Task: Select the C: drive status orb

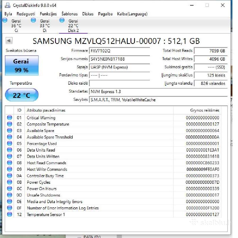Action: tap(5, 20)
